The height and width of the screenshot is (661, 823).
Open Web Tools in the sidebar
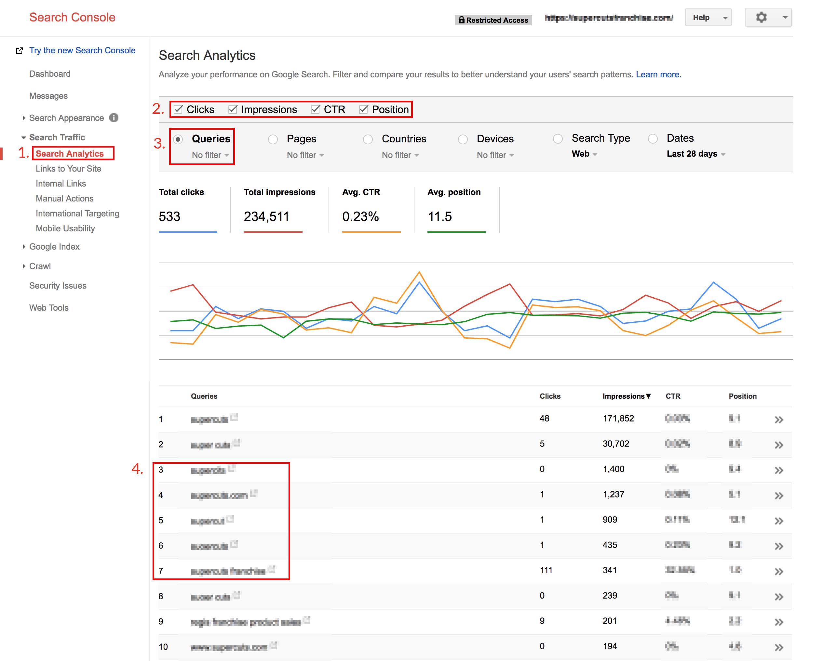(x=49, y=308)
